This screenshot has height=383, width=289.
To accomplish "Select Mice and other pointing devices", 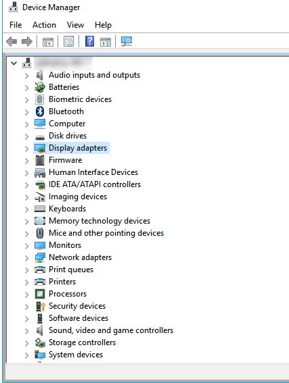I will (106, 233).
